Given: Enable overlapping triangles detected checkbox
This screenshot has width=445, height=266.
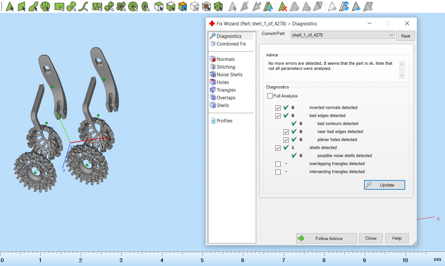Looking at the screenshot, I should (278, 164).
